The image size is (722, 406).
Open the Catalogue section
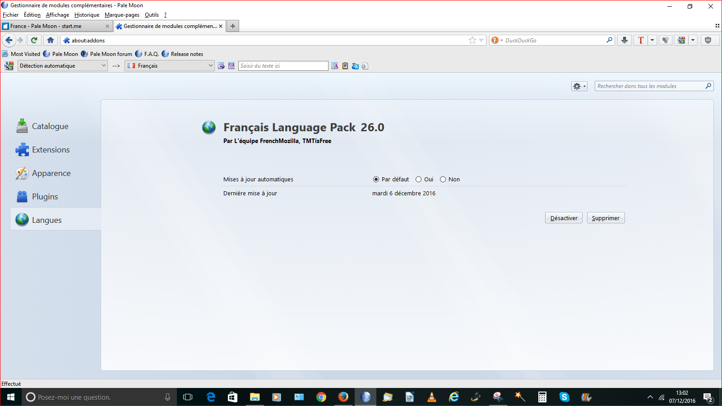point(56,126)
